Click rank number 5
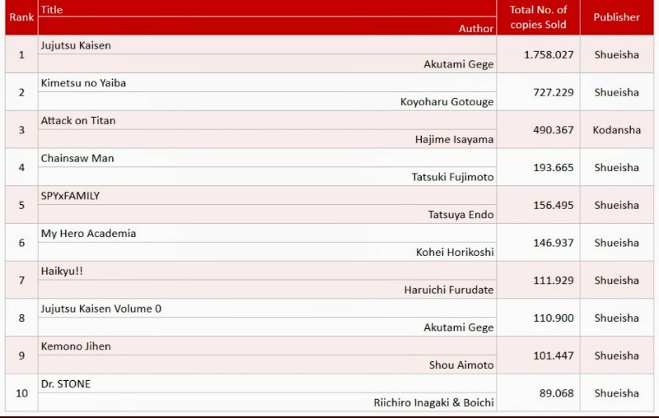Screen dimensions: 659x418 [22, 205]
